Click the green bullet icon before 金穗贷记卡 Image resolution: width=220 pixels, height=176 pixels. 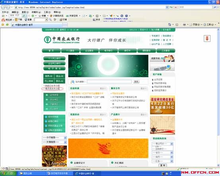[72, 162]
